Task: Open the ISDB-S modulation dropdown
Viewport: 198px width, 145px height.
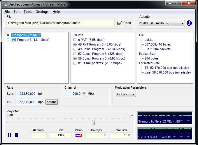Action: click(x=125, y=94)
